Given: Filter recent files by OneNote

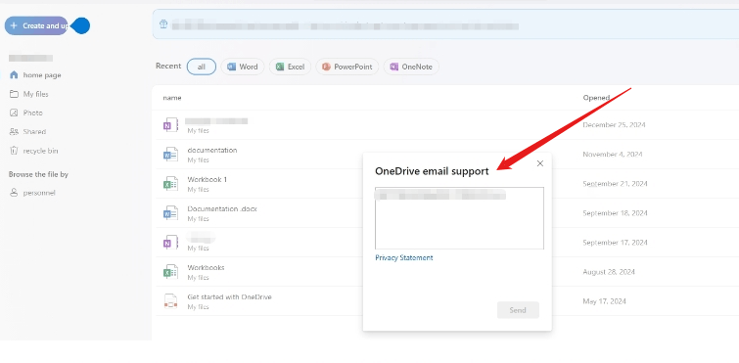Looking at the screenshot, I should [411, 67].
